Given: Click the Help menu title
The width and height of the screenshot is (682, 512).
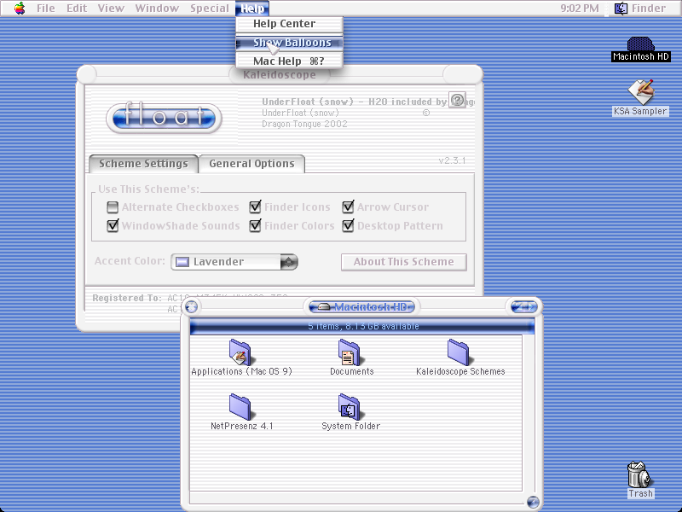Looking at the screenshot, I should coord(252,9).
